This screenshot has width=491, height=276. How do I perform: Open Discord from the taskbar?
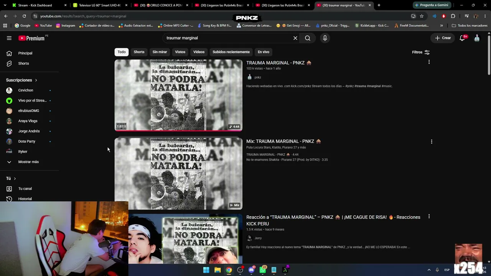click(251, 270)
